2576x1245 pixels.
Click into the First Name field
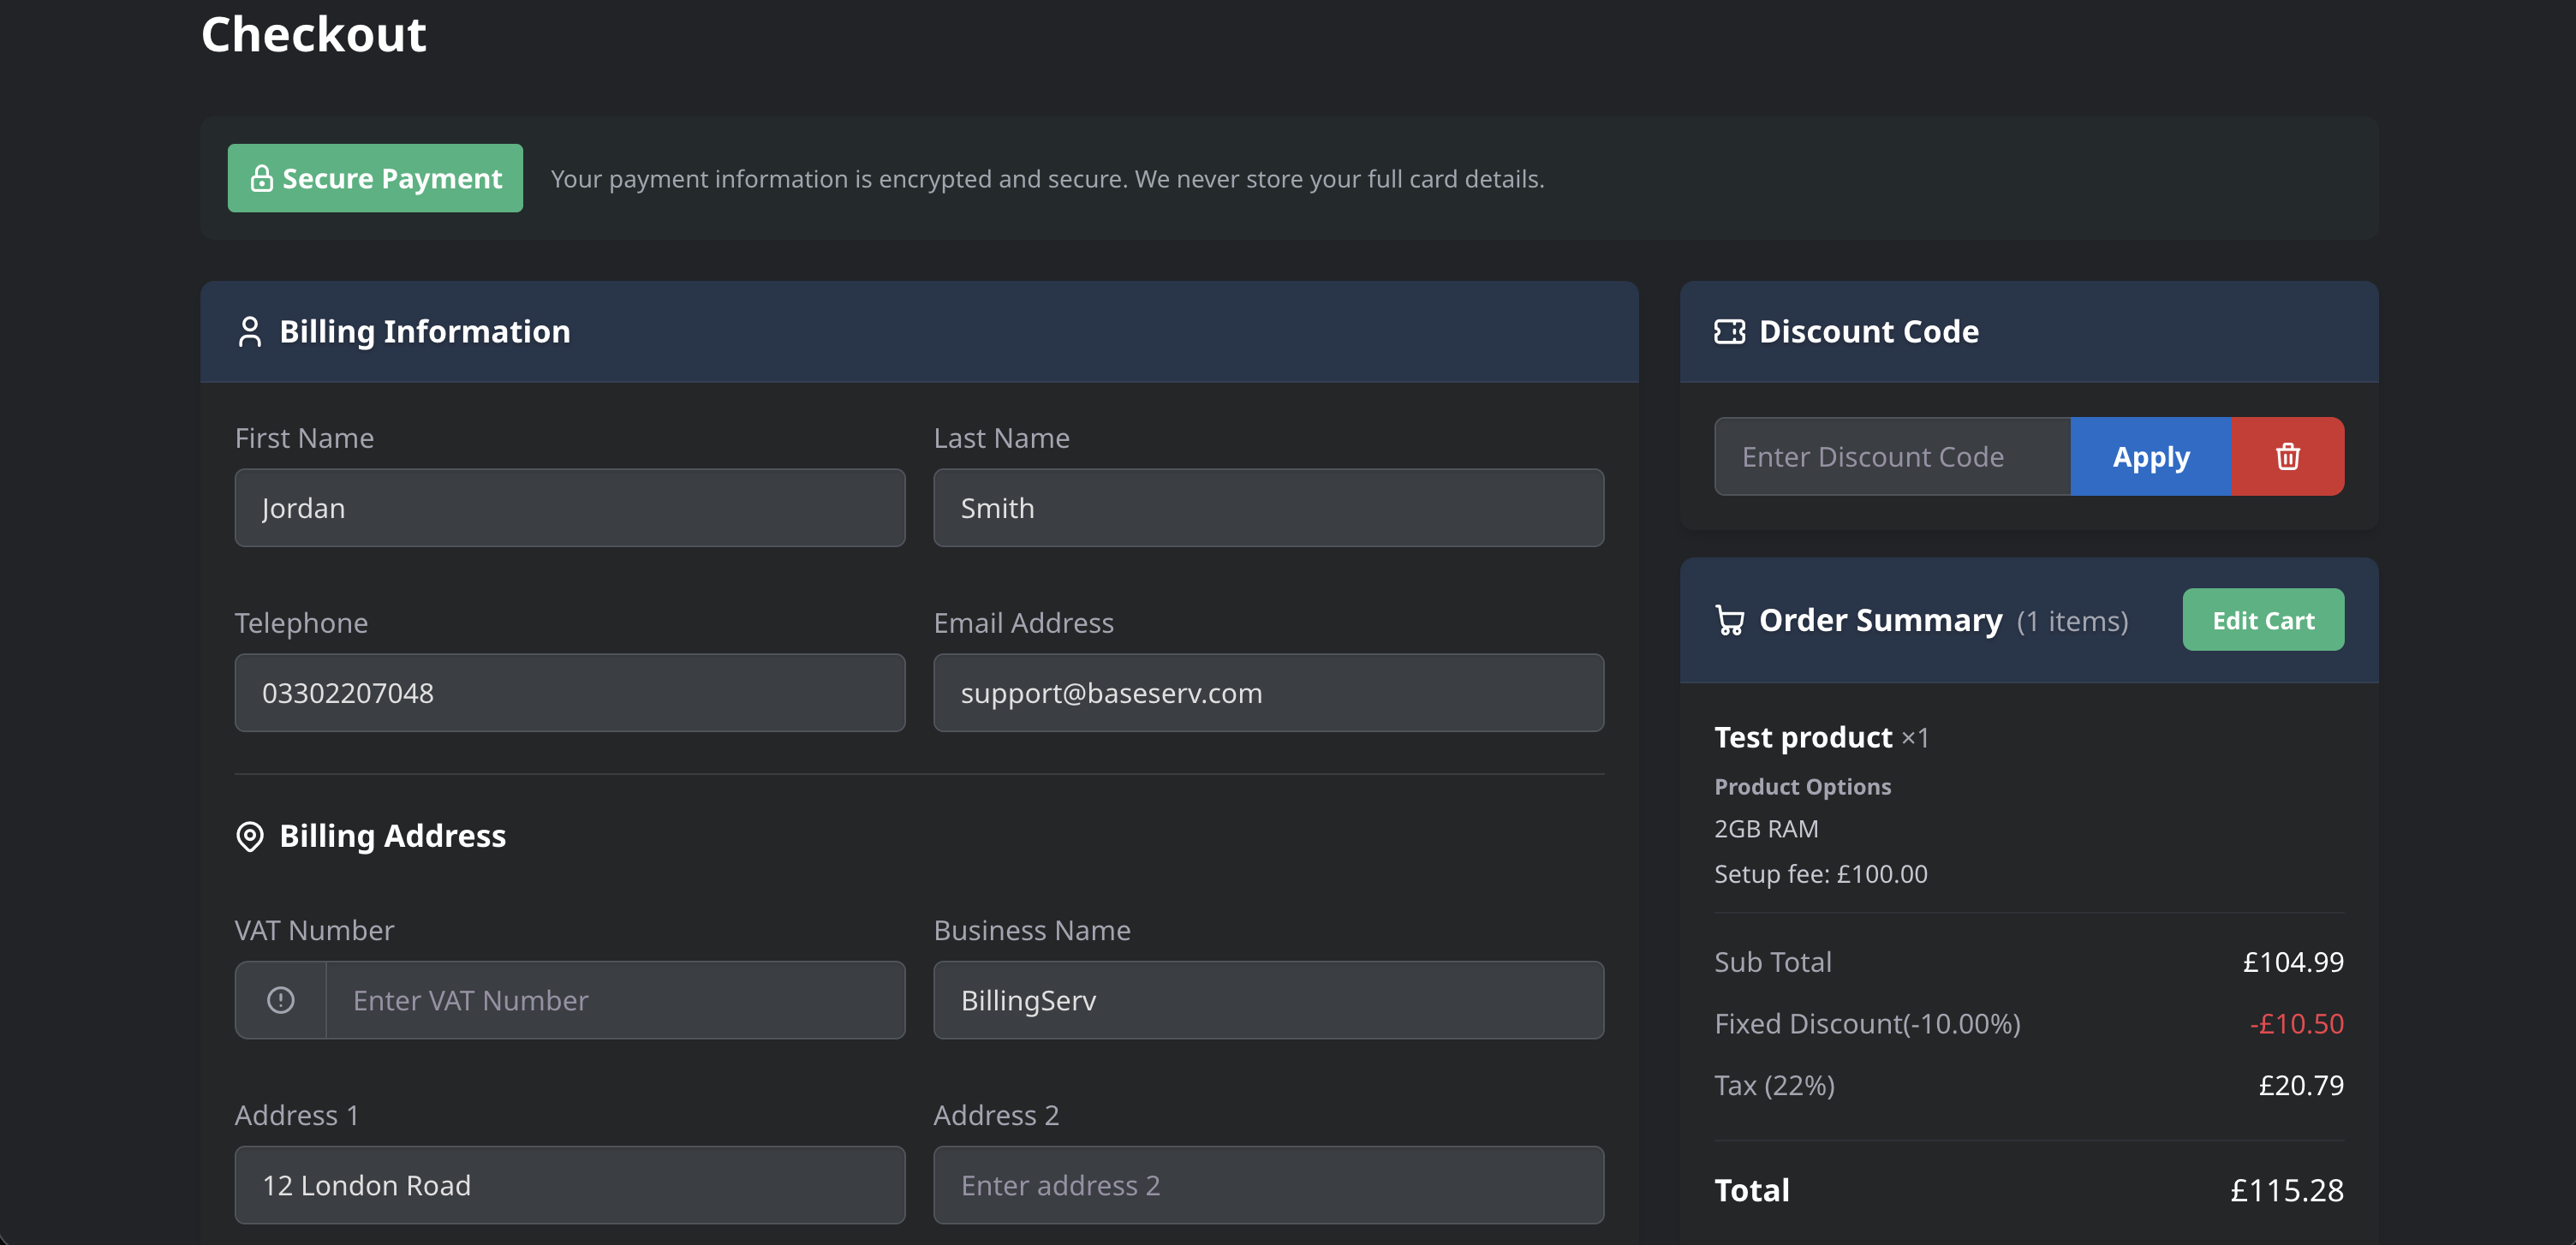569,508
